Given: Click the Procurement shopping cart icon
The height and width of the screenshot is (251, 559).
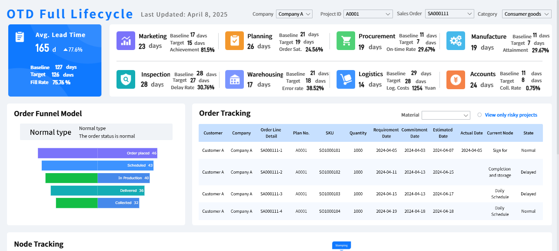Looking at the screenshot, I should (x=346, y=41).
